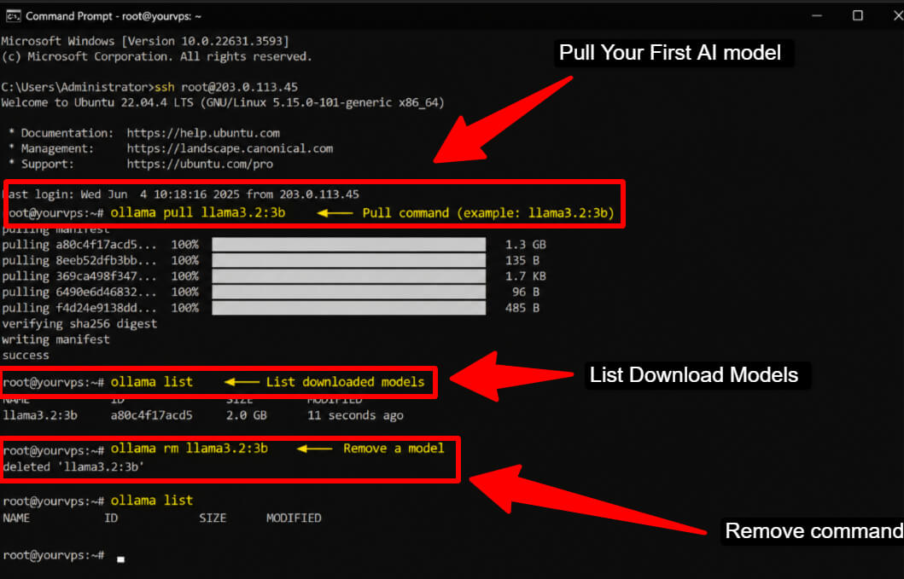904x579 pixels.
Task: Minimize the Command Prompt window
Action: click(817, 16)
